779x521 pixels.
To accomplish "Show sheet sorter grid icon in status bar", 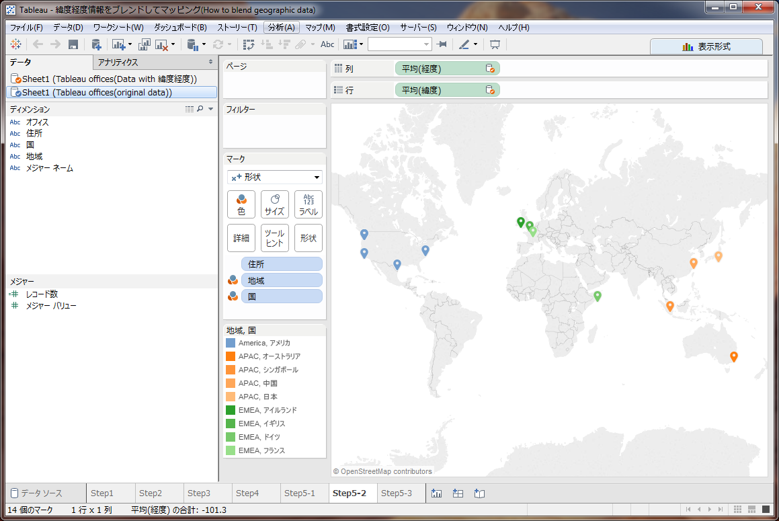I will click(738, 510).
